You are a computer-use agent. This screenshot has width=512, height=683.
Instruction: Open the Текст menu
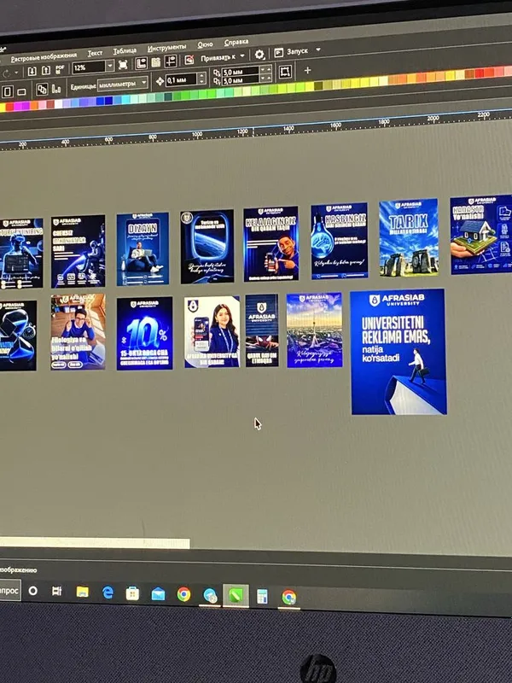[x=95, y=53]
